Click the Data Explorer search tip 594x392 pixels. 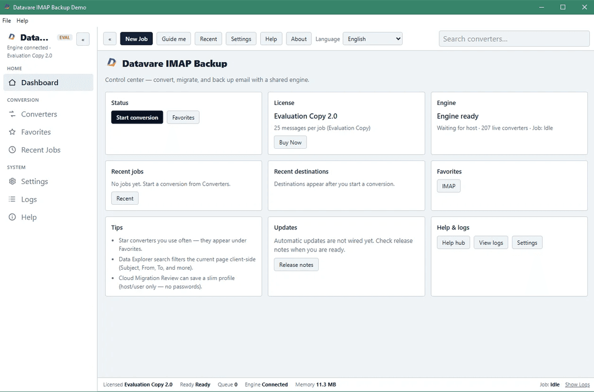[x=187, y=263]
